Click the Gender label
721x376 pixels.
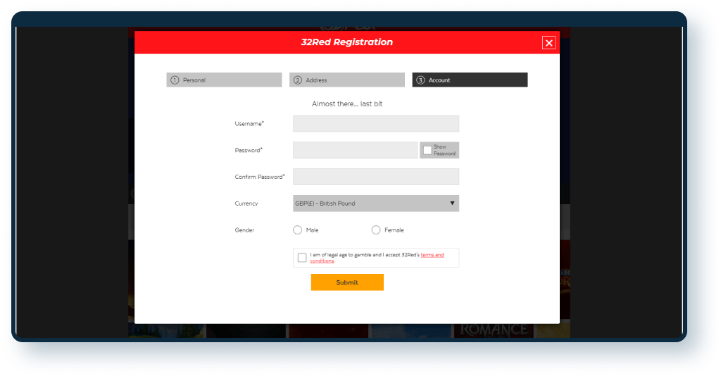pos(244,230)
